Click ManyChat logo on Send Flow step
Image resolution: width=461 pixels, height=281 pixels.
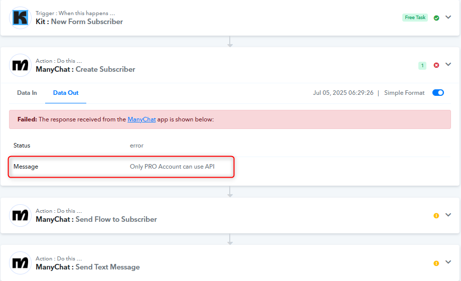20,215
